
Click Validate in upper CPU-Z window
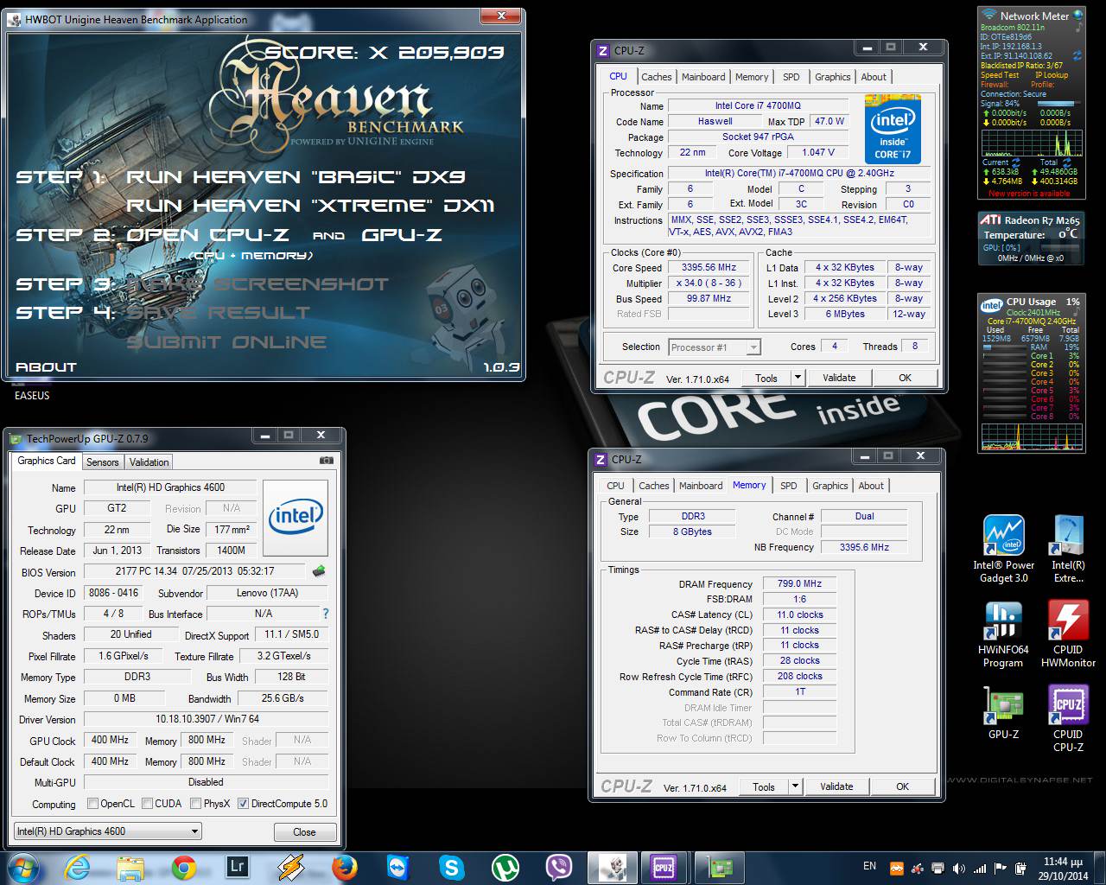tap(839, 378)
